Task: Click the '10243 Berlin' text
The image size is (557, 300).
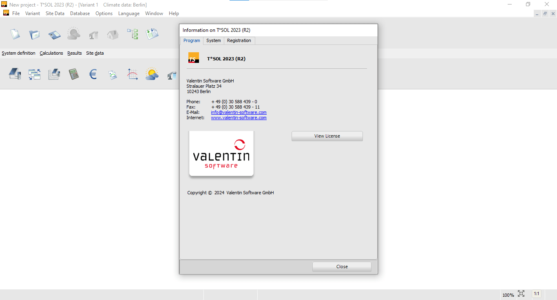Action: [199, 91]
